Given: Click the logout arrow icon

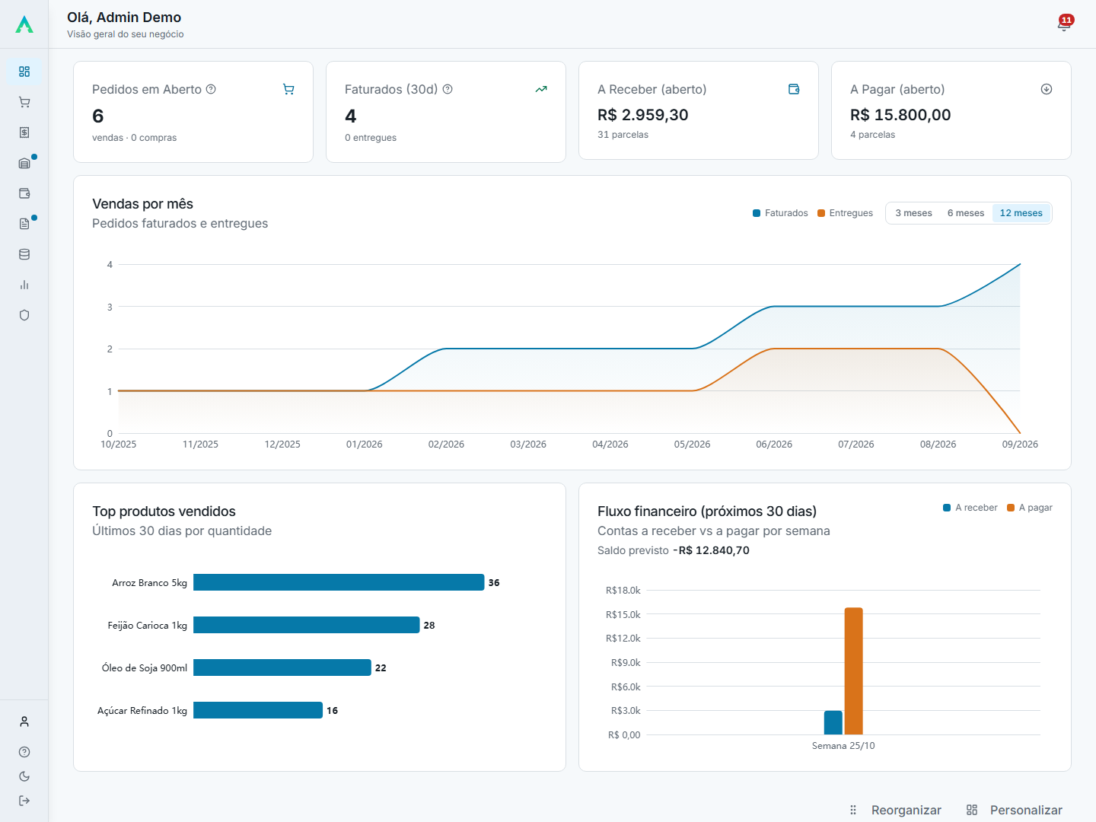Looking at the screenshot, I should (24, 801).
